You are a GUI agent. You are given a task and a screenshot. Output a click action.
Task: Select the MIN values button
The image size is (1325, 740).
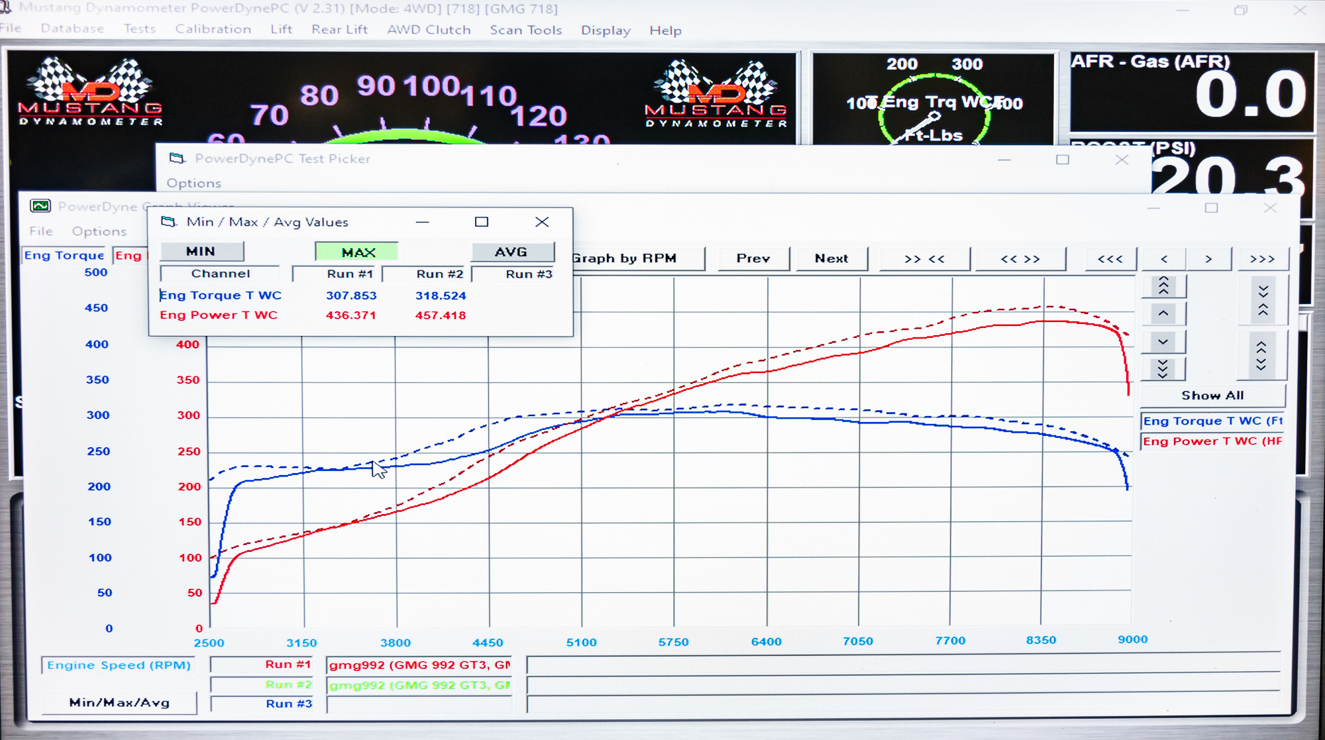point(201,252)
